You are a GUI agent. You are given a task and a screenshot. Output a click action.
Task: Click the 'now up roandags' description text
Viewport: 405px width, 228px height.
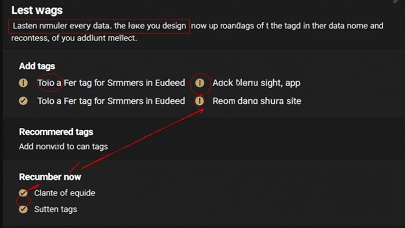[x=287, y=26]
